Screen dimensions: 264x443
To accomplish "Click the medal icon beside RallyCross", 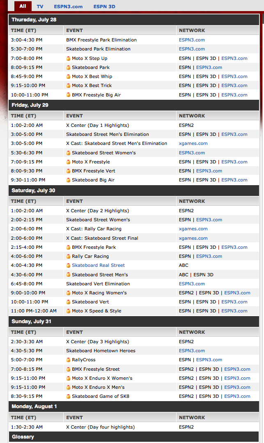I will (69, 360).
